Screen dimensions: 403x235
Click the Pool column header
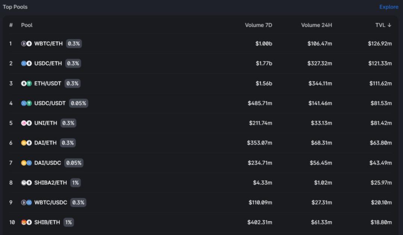27,25
